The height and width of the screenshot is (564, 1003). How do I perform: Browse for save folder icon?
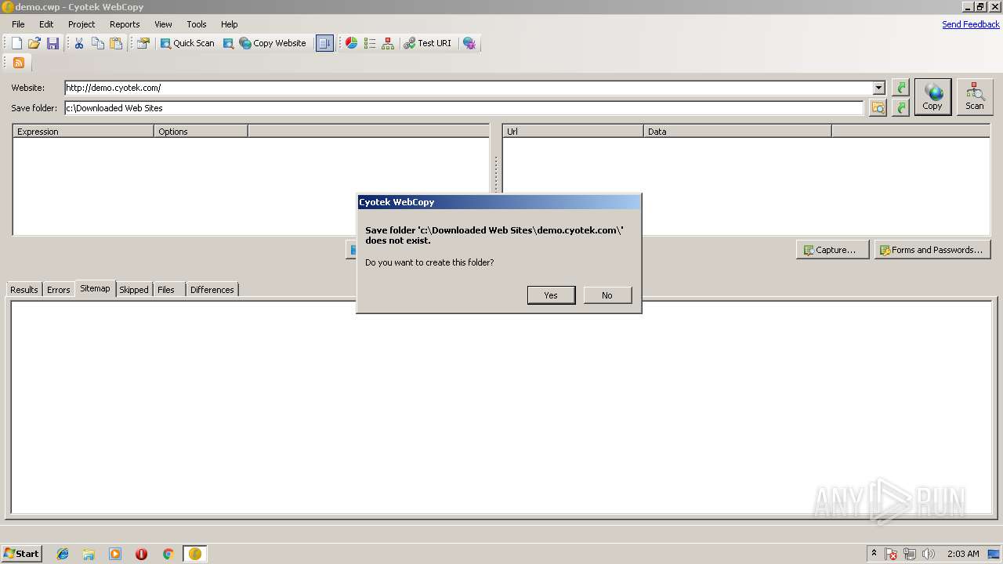(x=878, y=108)
